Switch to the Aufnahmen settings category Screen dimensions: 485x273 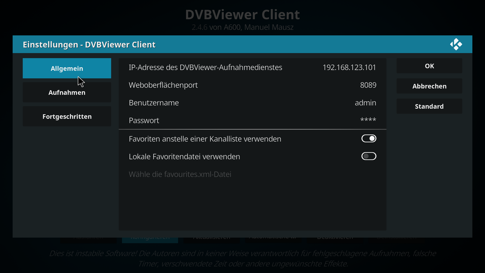[67, 92]
